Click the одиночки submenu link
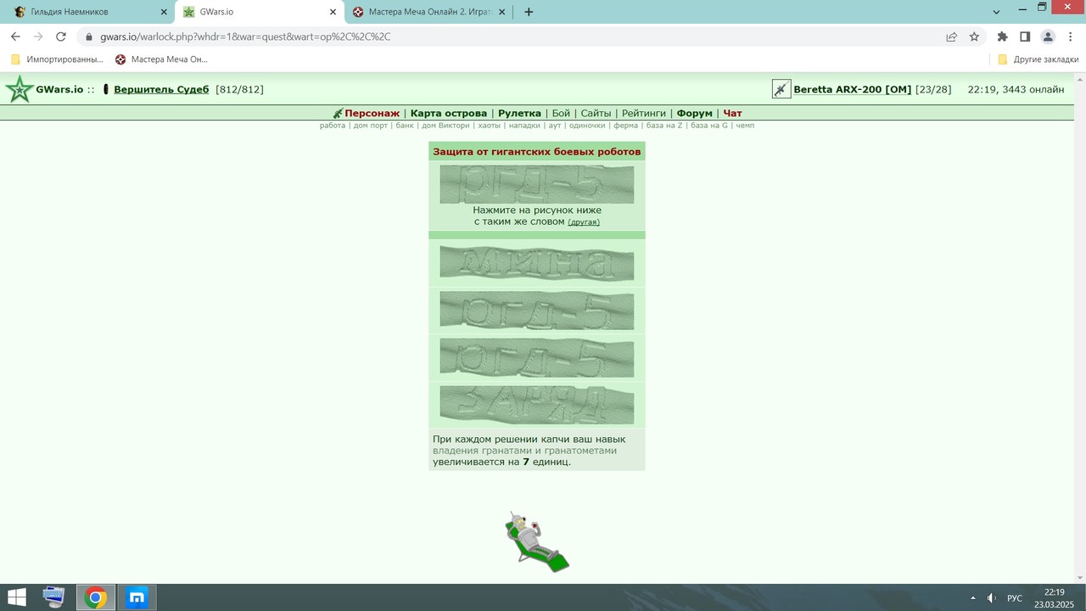The image size is (1086, 611). (587, 126)
